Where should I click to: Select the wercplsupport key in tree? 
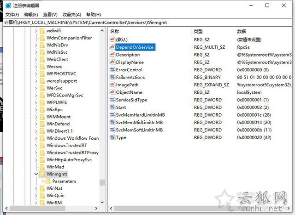click(x=62, y=81)
